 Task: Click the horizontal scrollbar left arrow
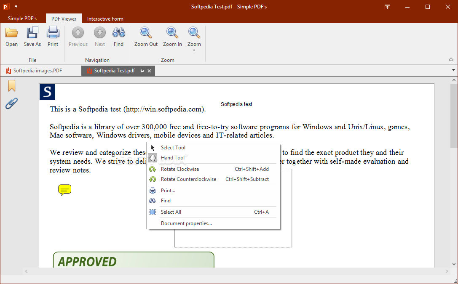[x=26, y=271]
